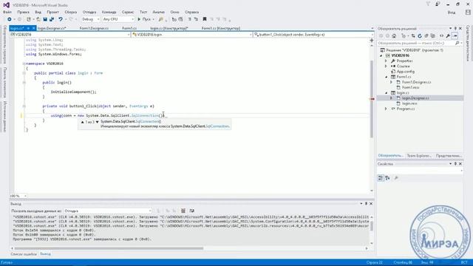Image resolution: width=473 pixels, height=266 pixels.
Task: Select Form1.resx in Solution Explorer
Action: point(411,87)
